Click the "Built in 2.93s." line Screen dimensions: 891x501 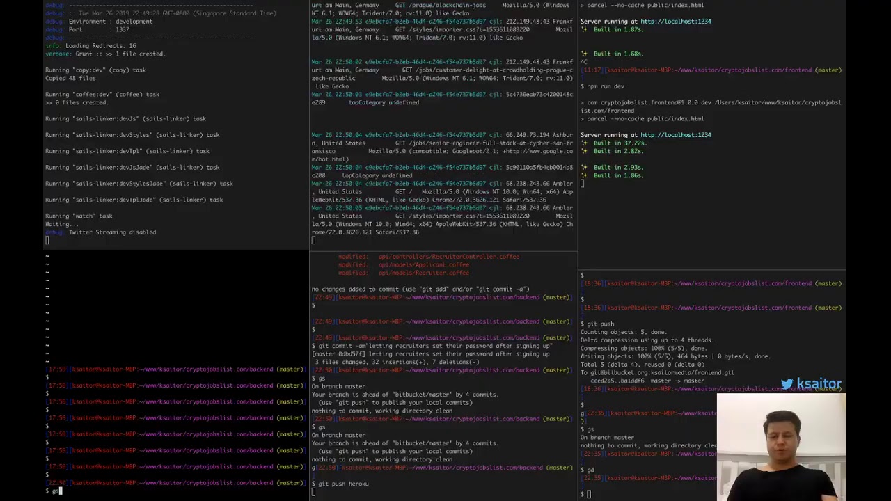(612, 168)
